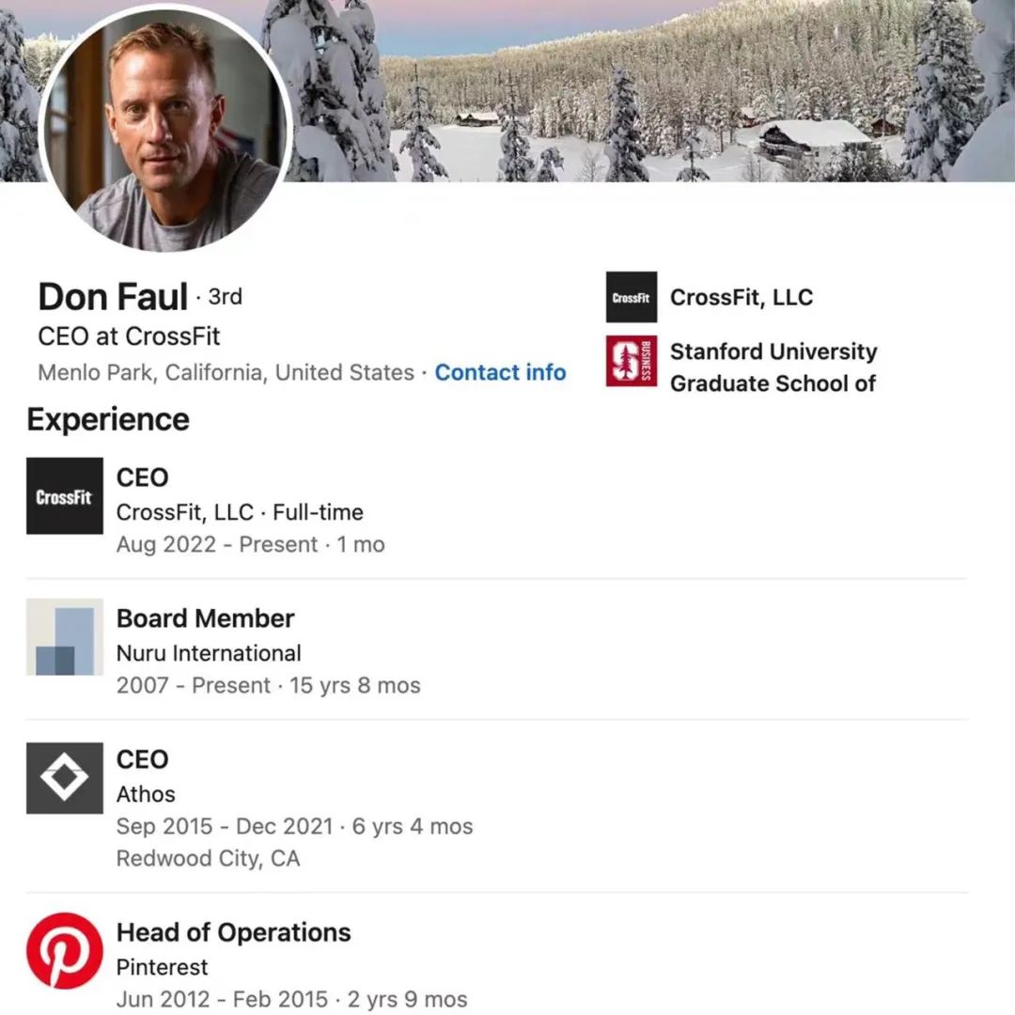Select the CEO title under CrossFit

click(143, 477)
